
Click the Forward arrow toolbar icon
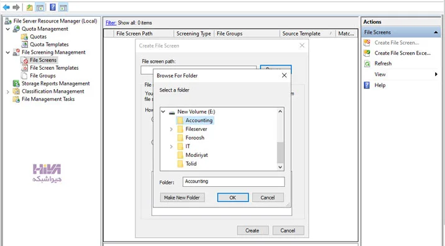[16, 7]
